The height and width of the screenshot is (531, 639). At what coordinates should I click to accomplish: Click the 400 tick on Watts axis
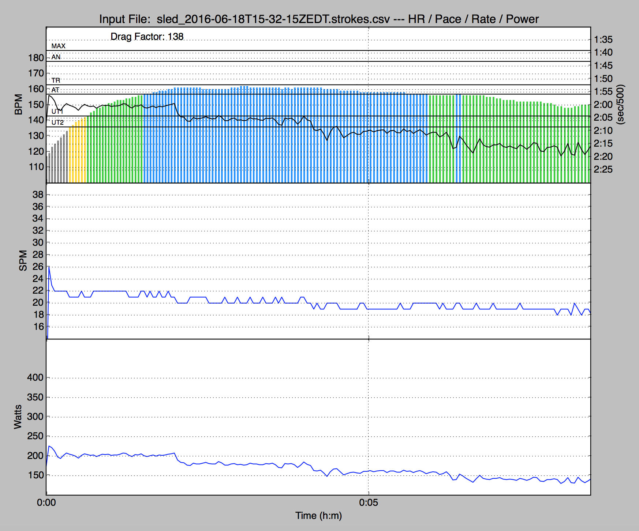click(x=35, y=378)
